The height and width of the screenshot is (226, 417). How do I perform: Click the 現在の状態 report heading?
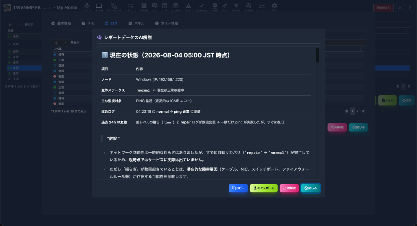166,55
